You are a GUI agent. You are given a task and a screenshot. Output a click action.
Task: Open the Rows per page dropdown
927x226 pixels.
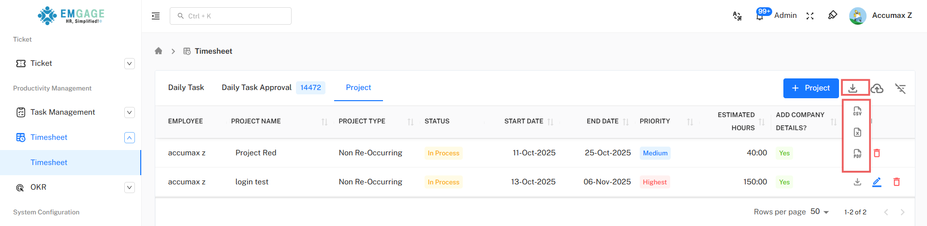[x=820, y=211]
